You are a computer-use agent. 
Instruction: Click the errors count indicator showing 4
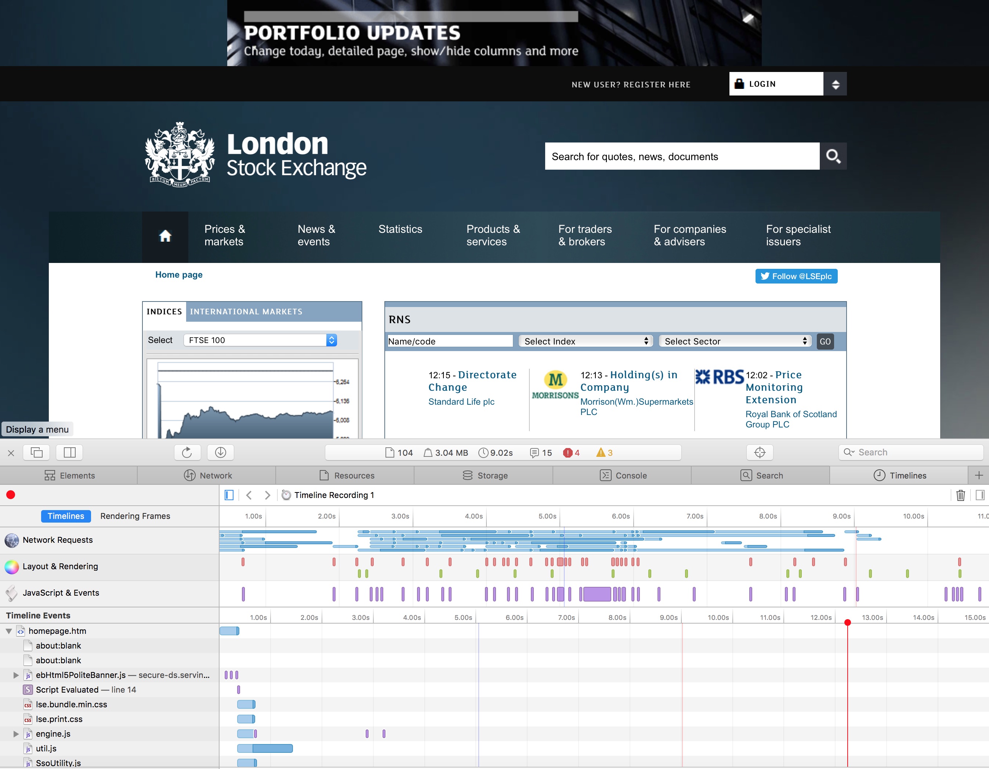click(x=572, y=453)
